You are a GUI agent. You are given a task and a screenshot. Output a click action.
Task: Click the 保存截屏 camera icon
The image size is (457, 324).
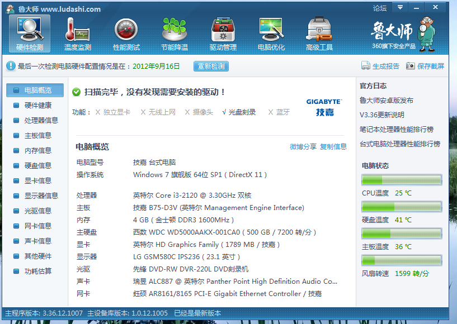coord(411,66)
